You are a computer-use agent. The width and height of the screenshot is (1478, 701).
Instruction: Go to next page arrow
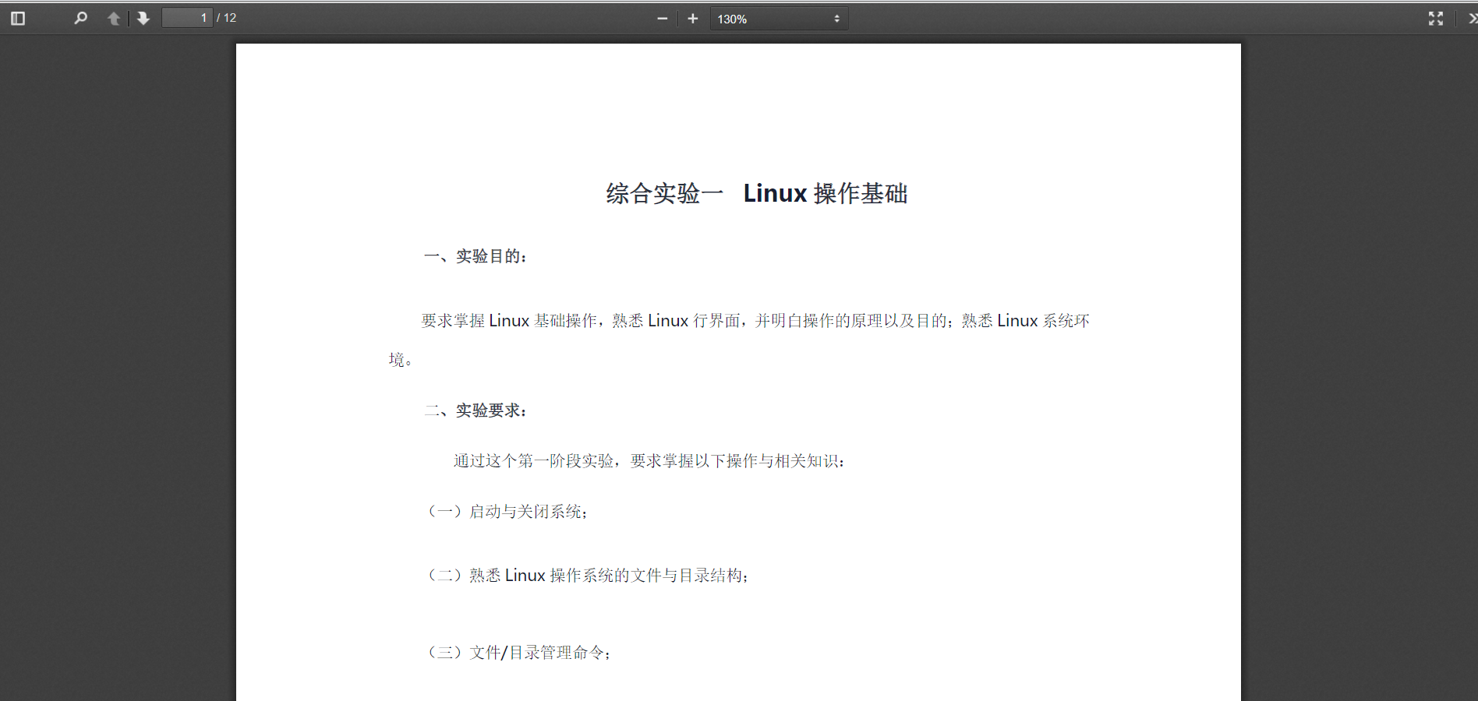(x=143, y=18)
